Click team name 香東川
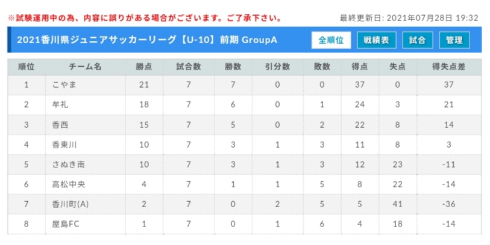Image resolution: width=490 pixels, height=245 pixels. point(64,145)
